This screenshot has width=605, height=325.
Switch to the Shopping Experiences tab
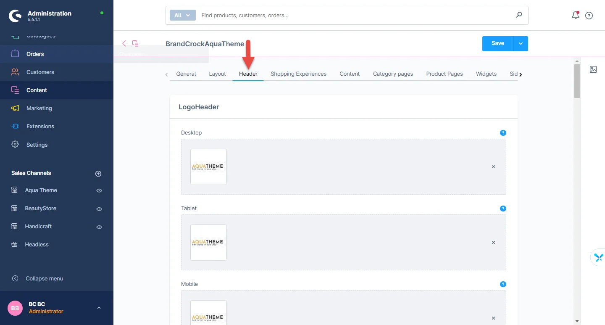coord(298,74)
